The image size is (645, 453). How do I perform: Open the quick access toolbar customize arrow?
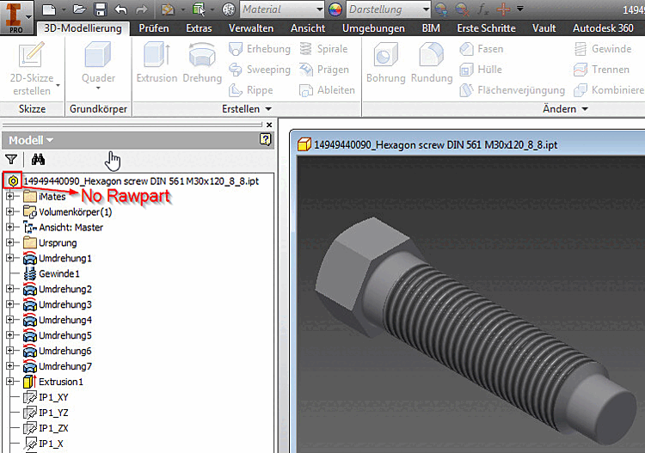pyautogui.click(x=520, y=9)
